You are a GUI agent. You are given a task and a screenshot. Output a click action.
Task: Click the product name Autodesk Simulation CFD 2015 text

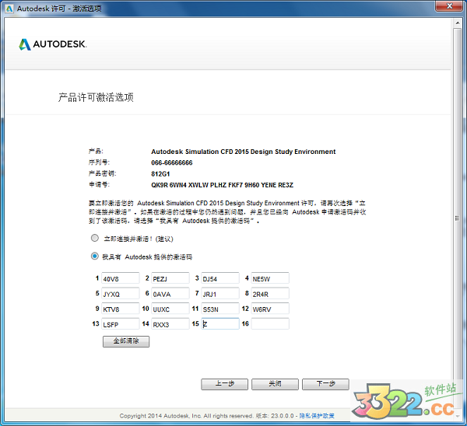pyautogui.click(x=244, y=152)
